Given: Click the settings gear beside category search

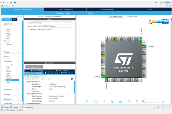Looking at the screenshot, I should tap(21, 16).
